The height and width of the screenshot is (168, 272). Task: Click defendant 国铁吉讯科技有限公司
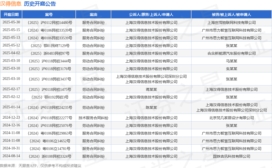[x=232, y=156]
